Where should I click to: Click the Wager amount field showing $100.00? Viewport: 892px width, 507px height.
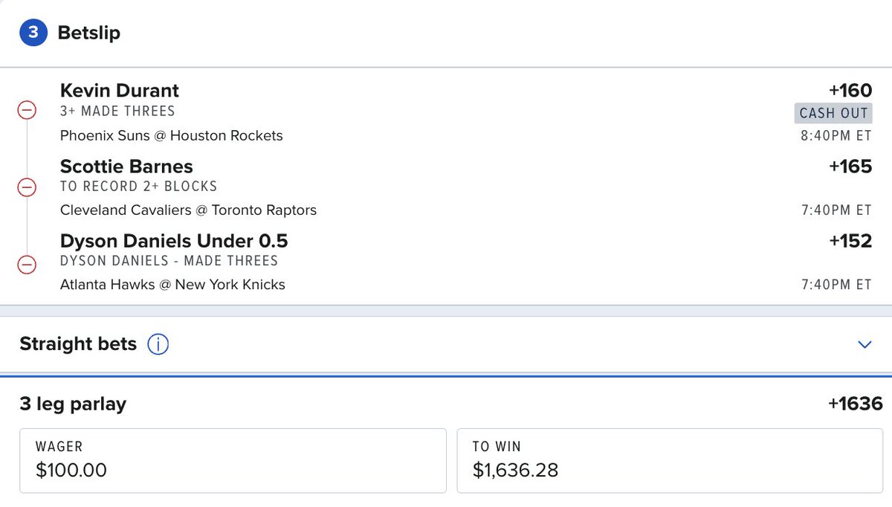click(x=233, y=460)
